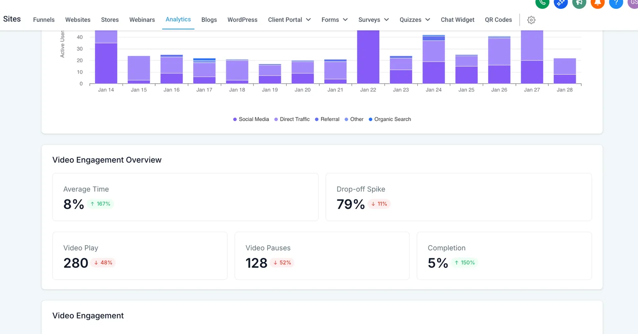
Task: Open the megaphone announcements icon
Action: 579,3
